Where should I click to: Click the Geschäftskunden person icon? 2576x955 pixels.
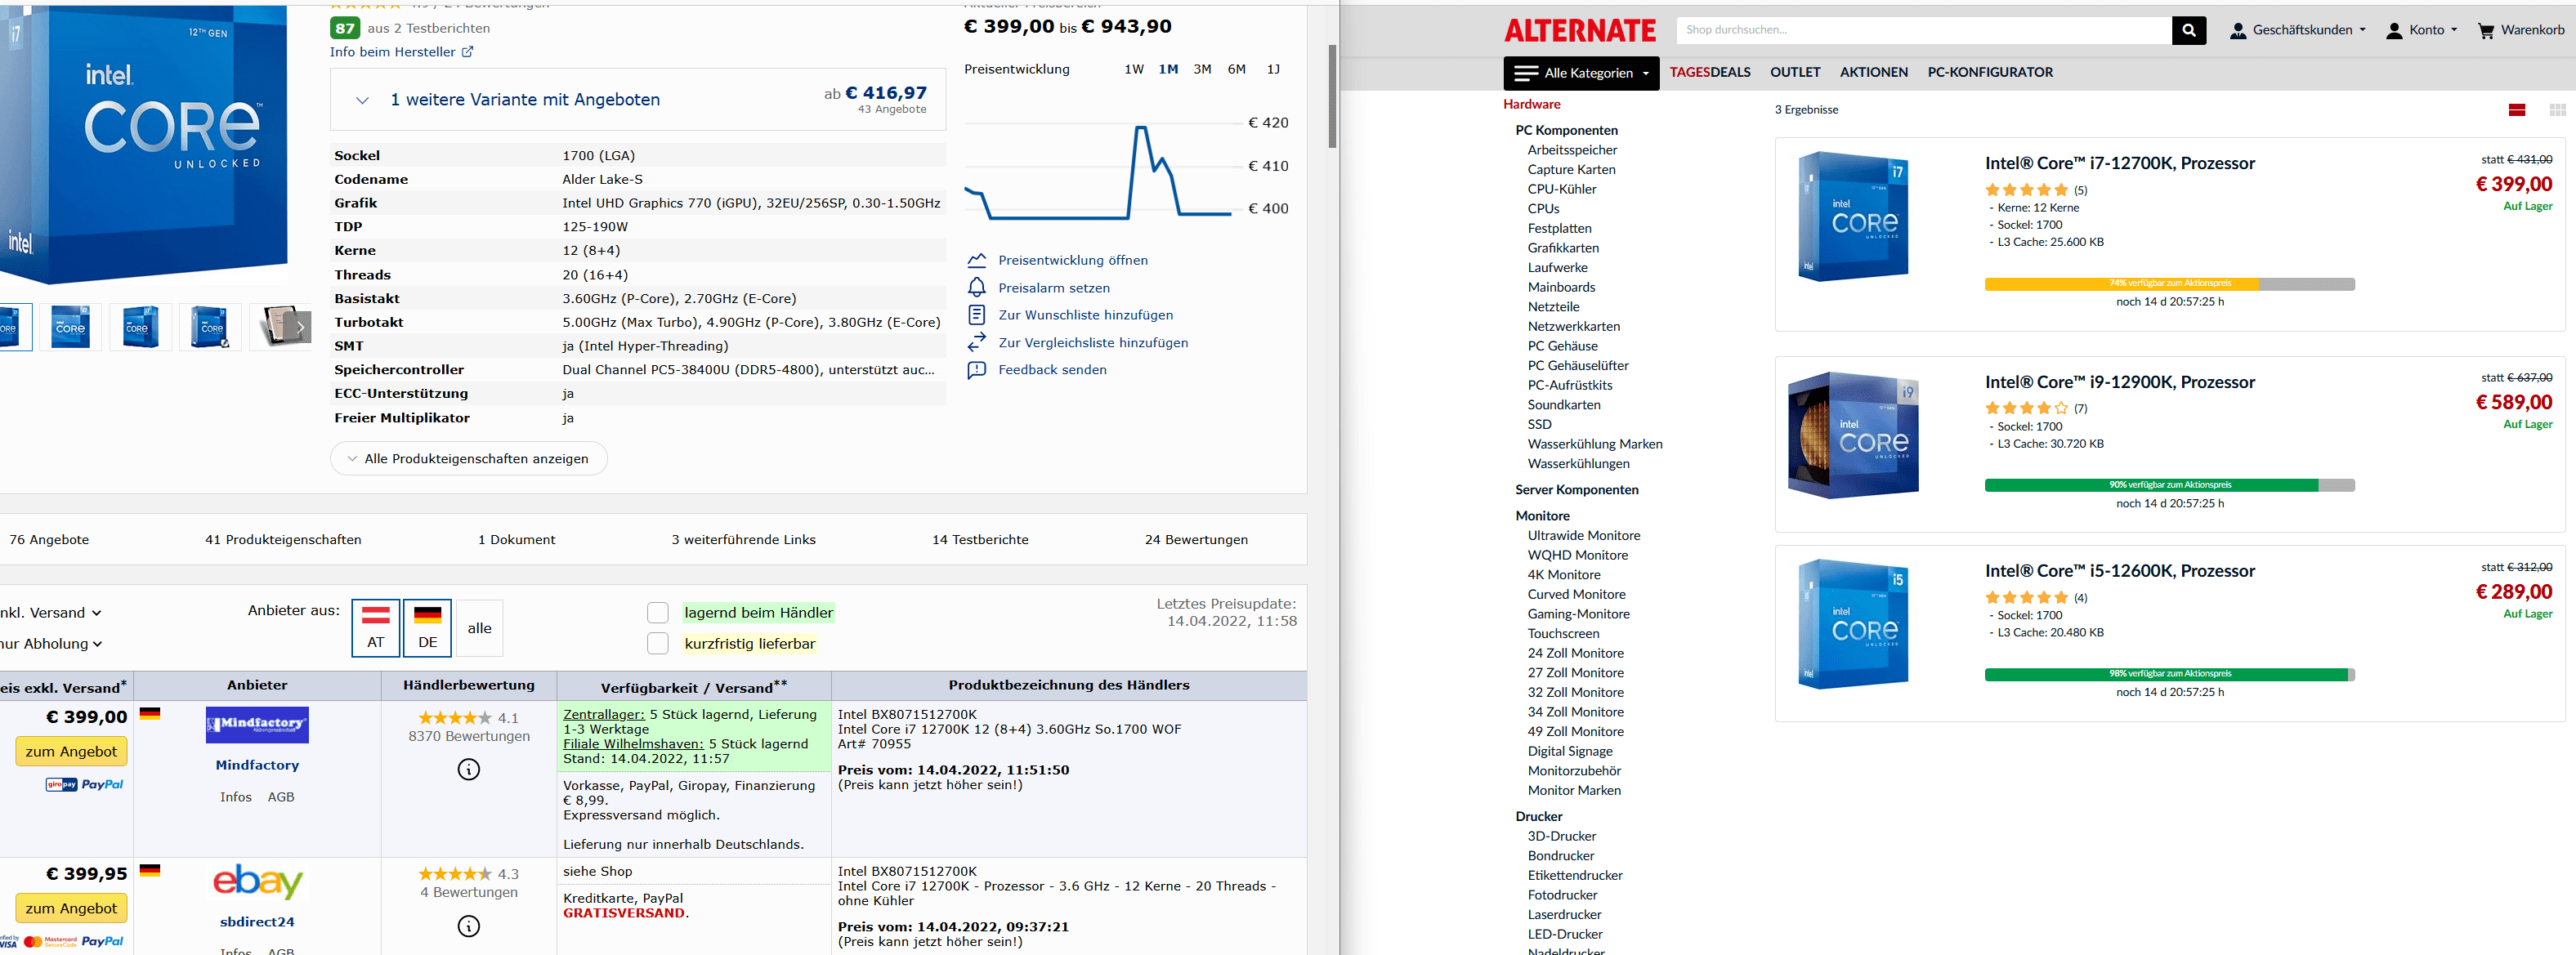pos(2238,31)
